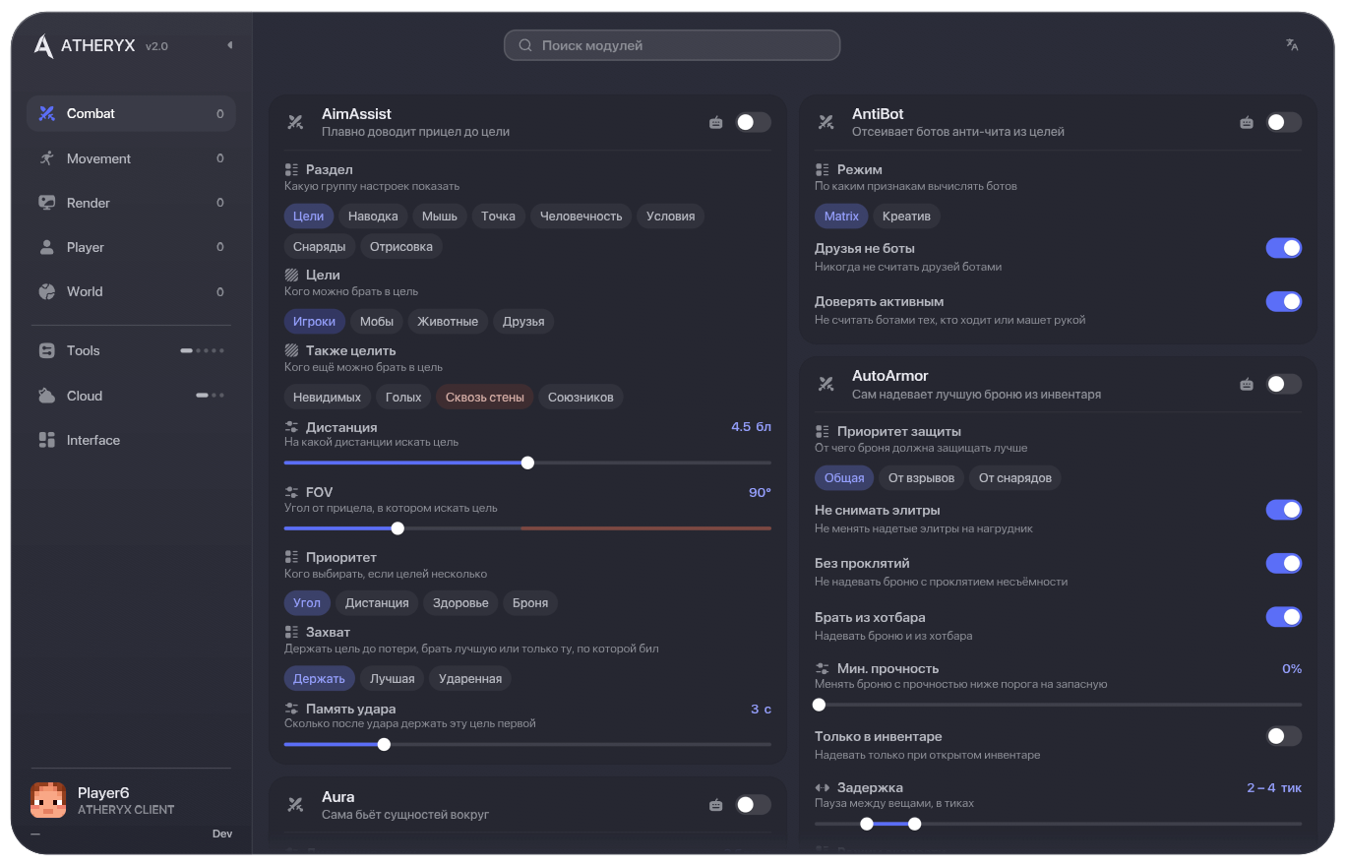Toggle Животные target chip

tap(448, 322)
